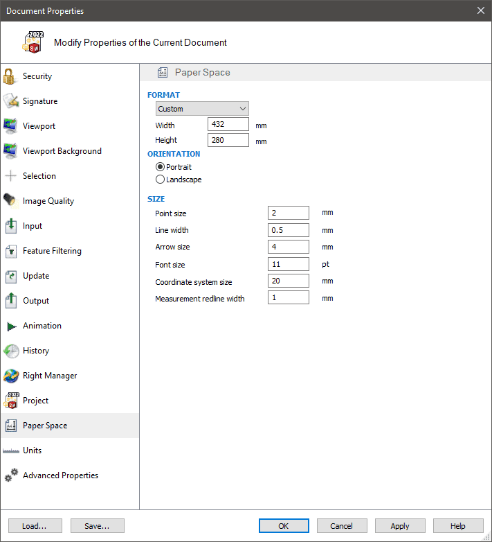
Task: Click the Output arrow icon
Action: click(x=10, y=300)
